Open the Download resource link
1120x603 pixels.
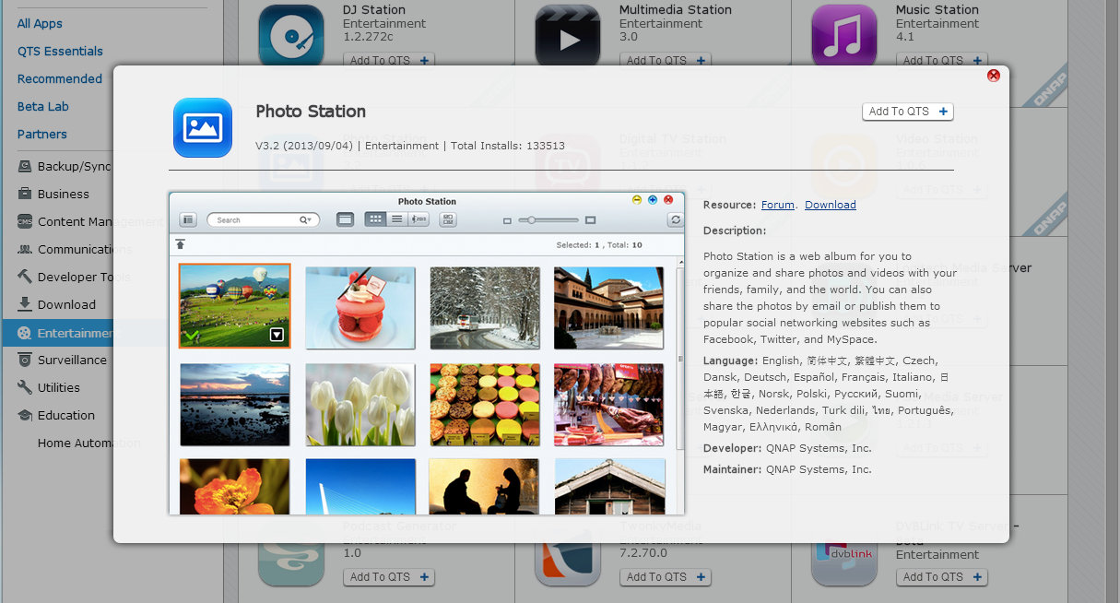point(830,205)
